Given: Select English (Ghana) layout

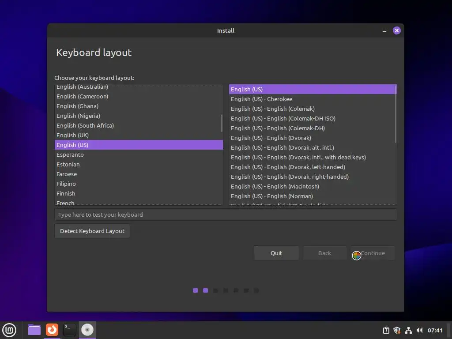Looking at the screenshot, I should [x=139, y=106].
